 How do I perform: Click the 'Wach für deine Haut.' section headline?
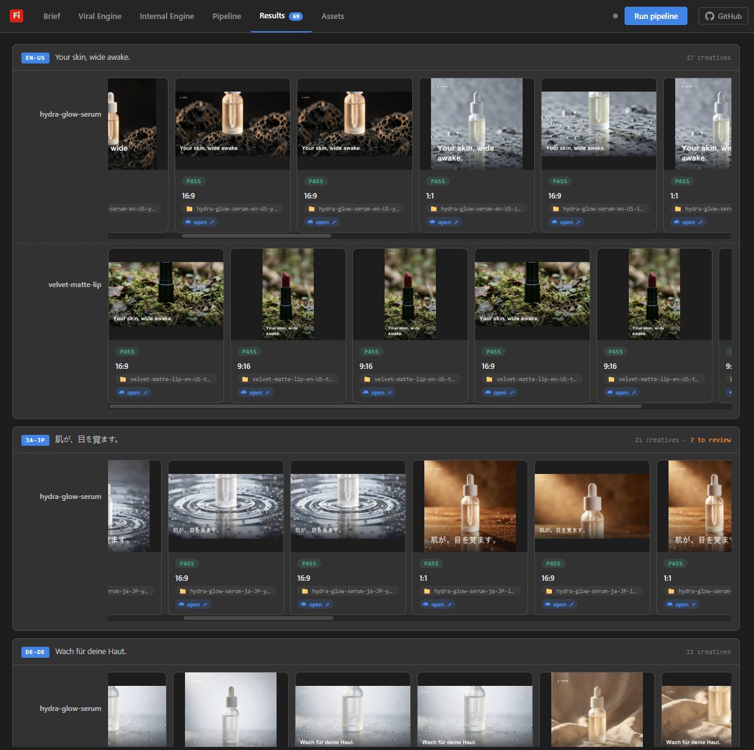coord(90,652)
